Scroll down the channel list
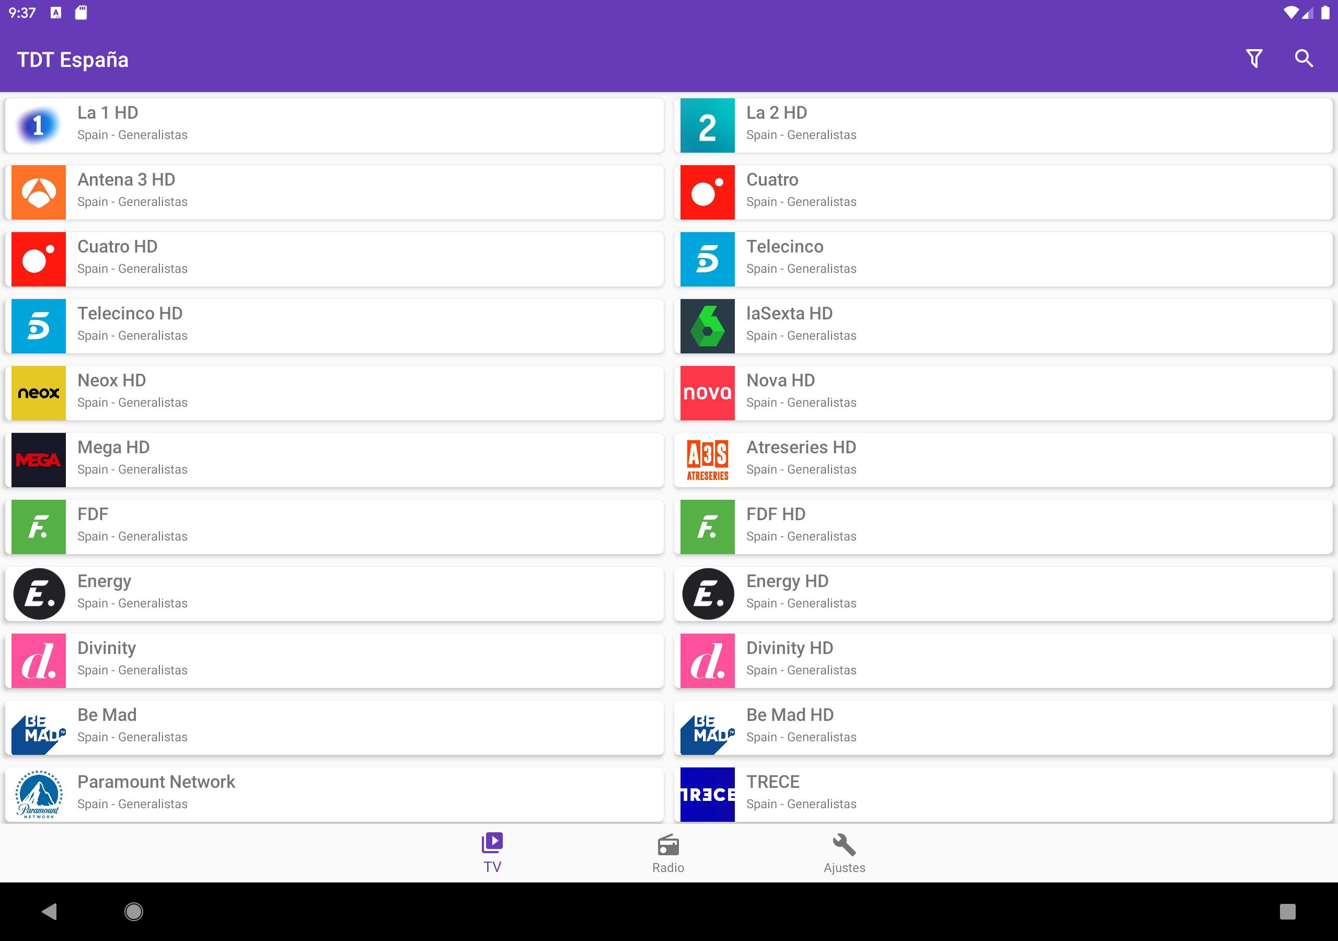Viewport: 1338px width, 941px height. pos(669,458)
